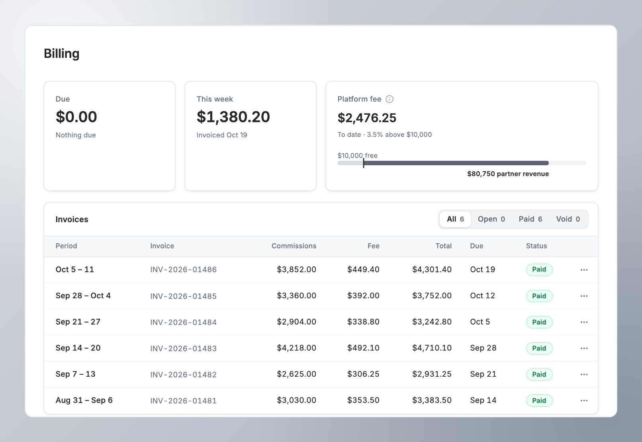Click the $353.50 fee value

point(364,400)
